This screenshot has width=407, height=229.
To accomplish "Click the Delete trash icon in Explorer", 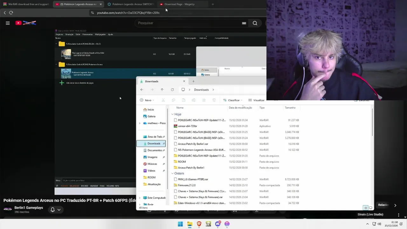I will (214, 100).
